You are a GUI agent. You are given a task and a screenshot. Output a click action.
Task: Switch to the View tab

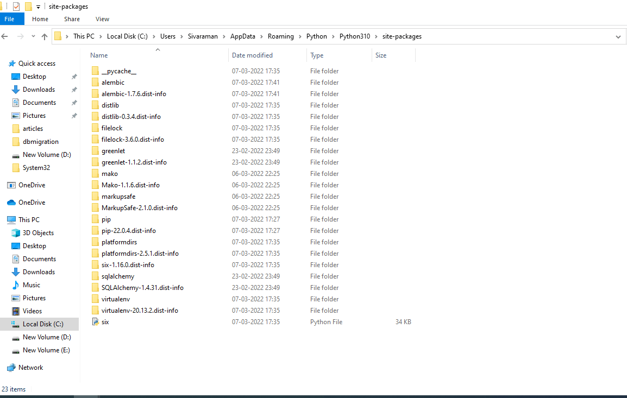(x=102, y=18)
